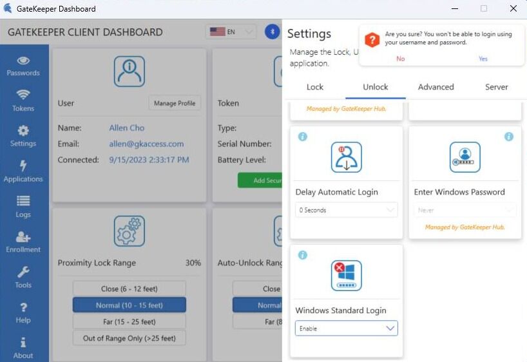
Task: Click the Connected timestamp 9/15/2023 2:33:17 PM
Action: 149,160
